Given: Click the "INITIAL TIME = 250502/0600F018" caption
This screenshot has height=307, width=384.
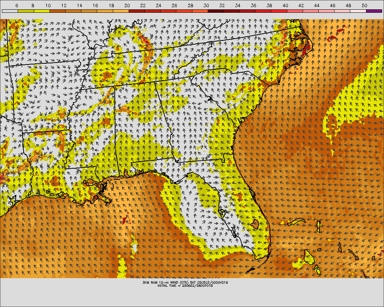Looking at the screenshot, I should (x=185, y=286).
